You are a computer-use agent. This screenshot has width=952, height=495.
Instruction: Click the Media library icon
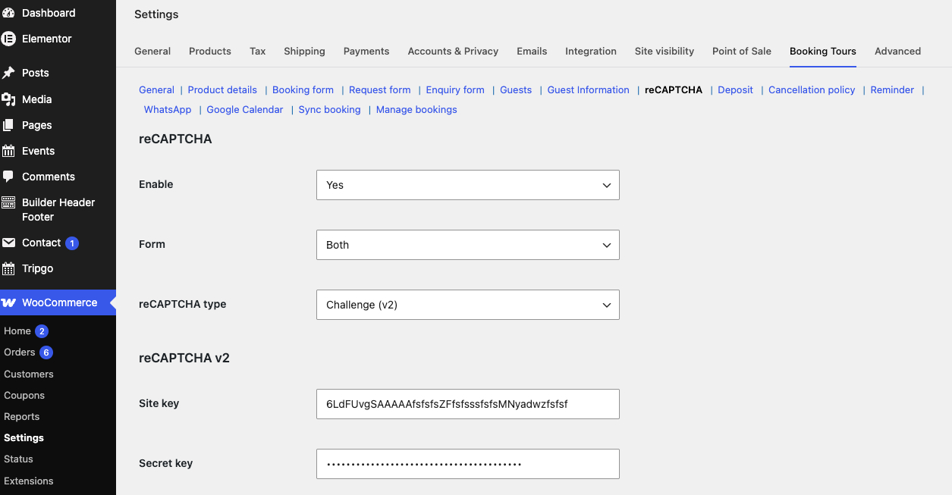(x=8, y=99)
